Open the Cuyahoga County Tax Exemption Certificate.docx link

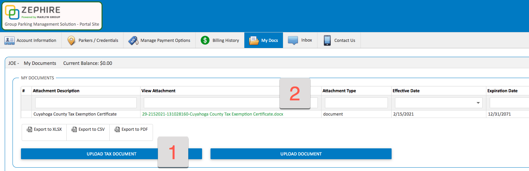pos(213,114)
